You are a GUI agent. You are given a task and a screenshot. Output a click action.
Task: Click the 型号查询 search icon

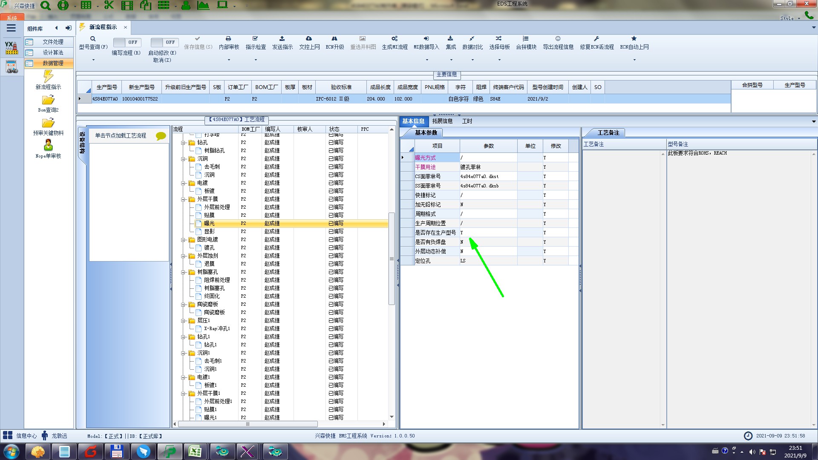pos(93,39)
